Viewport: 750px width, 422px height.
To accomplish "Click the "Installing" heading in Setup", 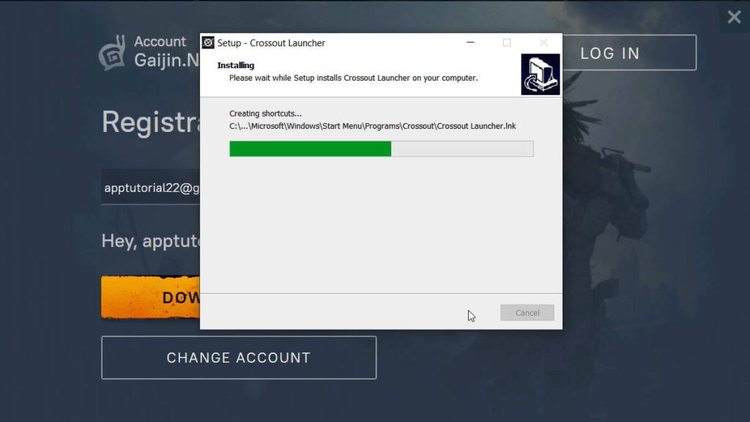I will 236,65.
